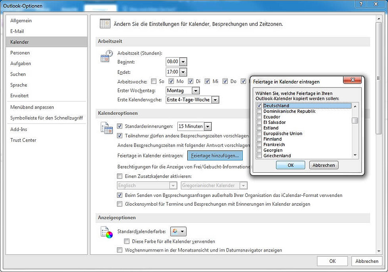Check the Georgien holiday checkbox
Screen dimensions: 388x272
(x=259, y=150)
